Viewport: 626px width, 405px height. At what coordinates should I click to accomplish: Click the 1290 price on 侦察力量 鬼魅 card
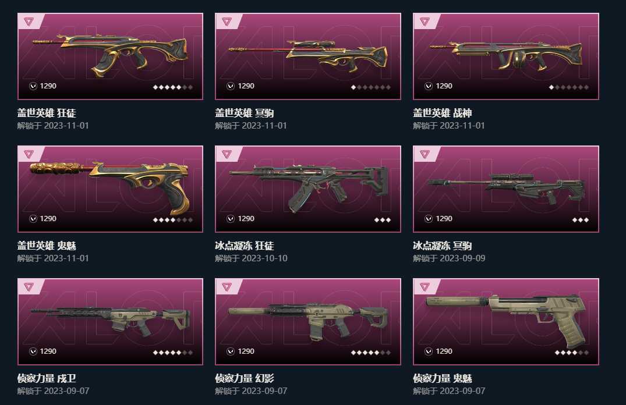point(444,351)
